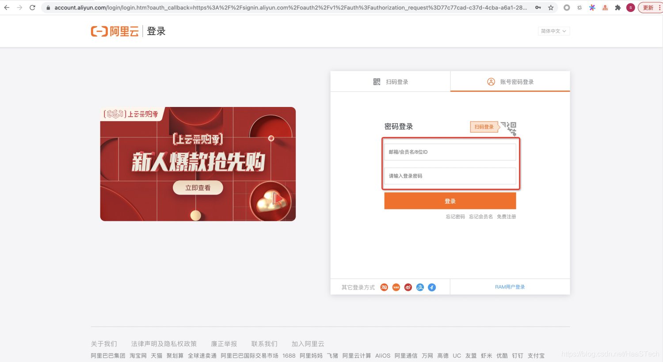Screen dimensions: 663x362
Task: Open the RAM用户登录 link
Action: click(x=510, y=287)
